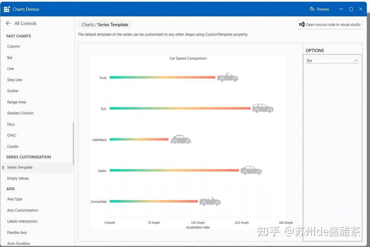
Task: Click the sedan icon on the chart
Action: pos(251,170)
